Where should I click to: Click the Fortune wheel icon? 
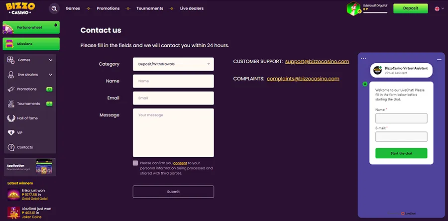click(8, 28)
